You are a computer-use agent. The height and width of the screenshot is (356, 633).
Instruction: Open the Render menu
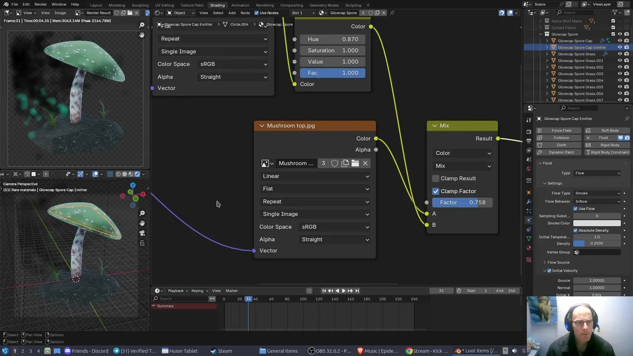tap(41, 4)
